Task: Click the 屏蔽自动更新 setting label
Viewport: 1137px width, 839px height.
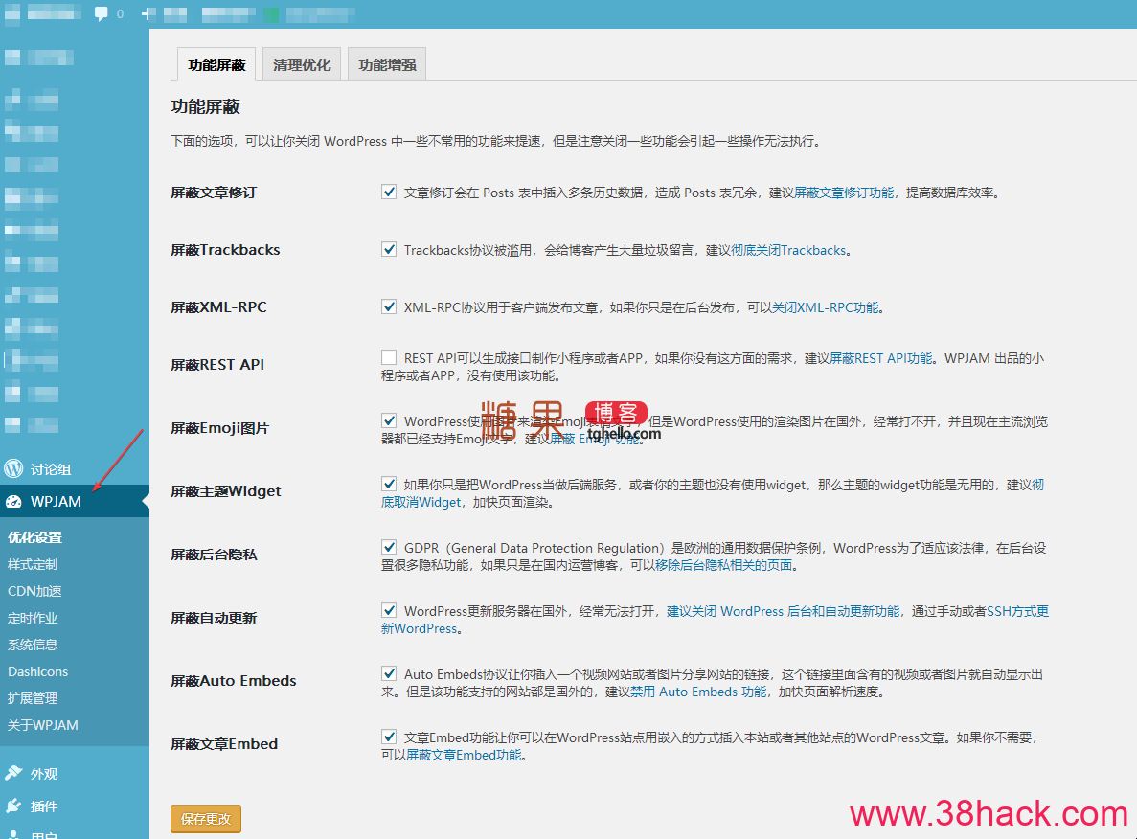Action: point(214,617)
